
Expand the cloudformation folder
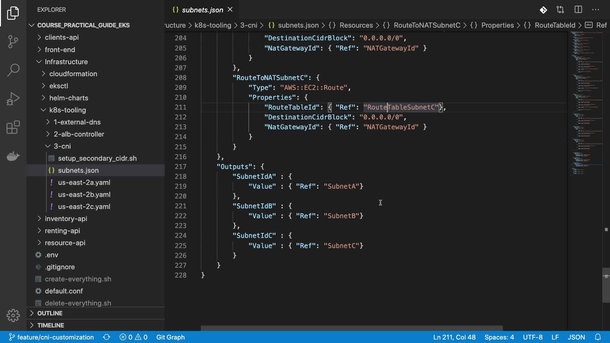(x=73, y=74)
